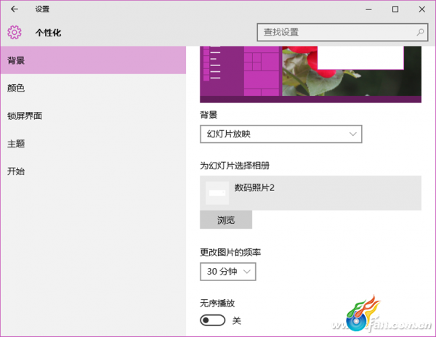
Task: Open the 开始 sidebar item
Action: pos(93,171)
